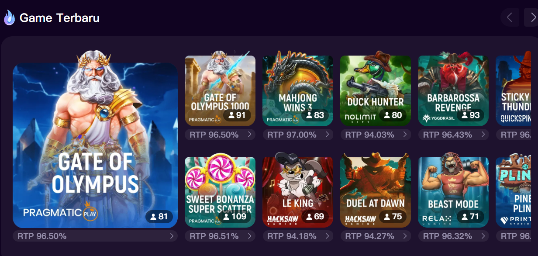Select the Beast Mode game by Relax Gaming
This screenshot has width=538, height=256.
[453, 192]
